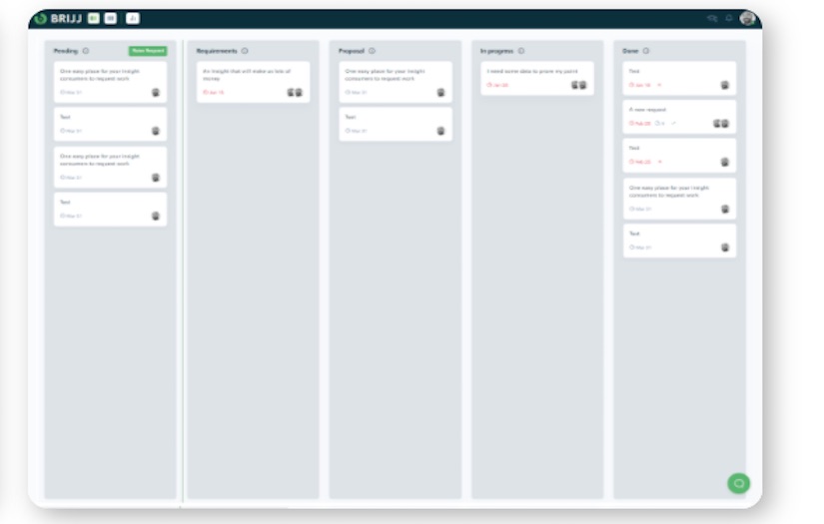Open notifications bell in header
This screenshot has height=524, width=824.
[x=729, y=18]
